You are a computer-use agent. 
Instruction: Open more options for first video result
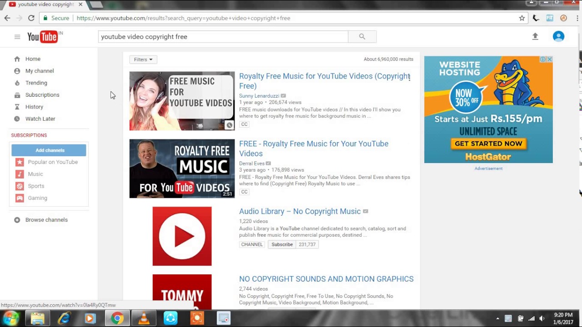(x=409, y=77)
